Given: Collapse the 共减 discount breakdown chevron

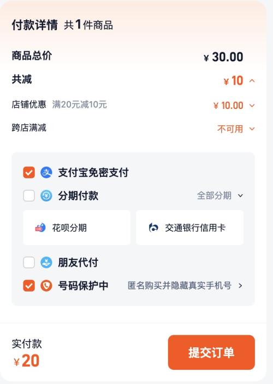Looking at the screenshot, I should pos(252,80).
